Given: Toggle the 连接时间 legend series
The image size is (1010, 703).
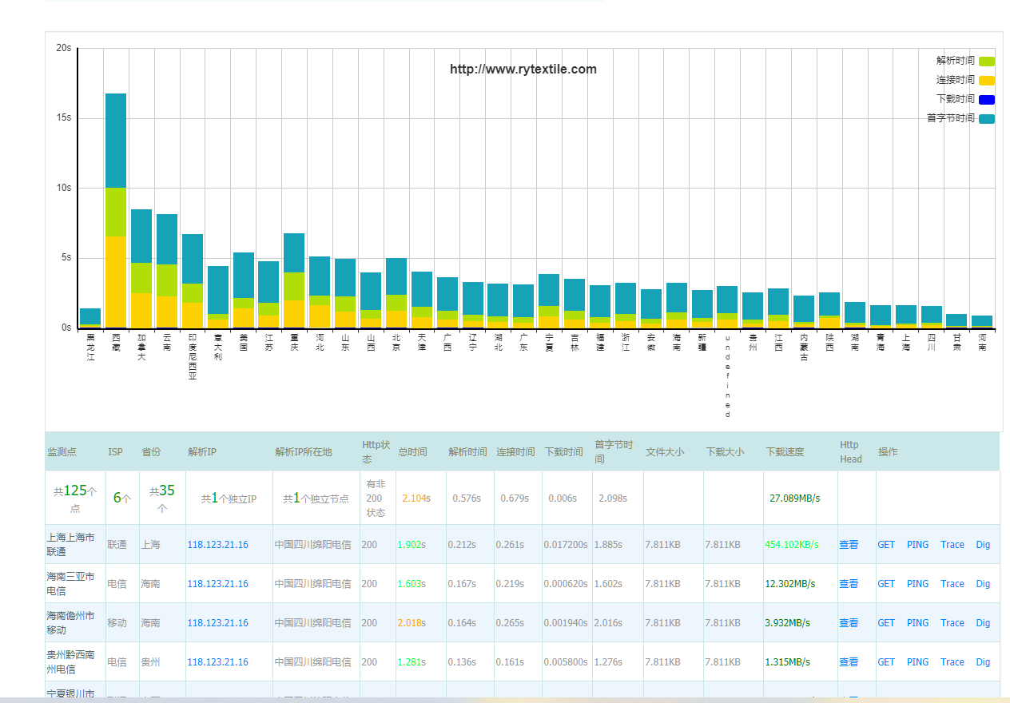Looking at the screenshot, I should (956, 80).
